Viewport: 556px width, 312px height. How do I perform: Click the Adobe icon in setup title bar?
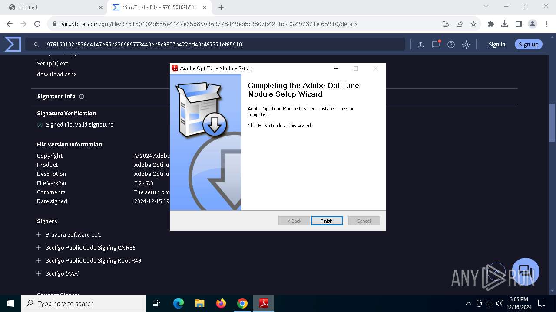click(x=175, y=68)
